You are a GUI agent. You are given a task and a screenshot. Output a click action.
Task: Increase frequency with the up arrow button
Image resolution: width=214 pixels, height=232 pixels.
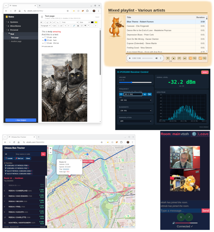[x=145, y=94]
